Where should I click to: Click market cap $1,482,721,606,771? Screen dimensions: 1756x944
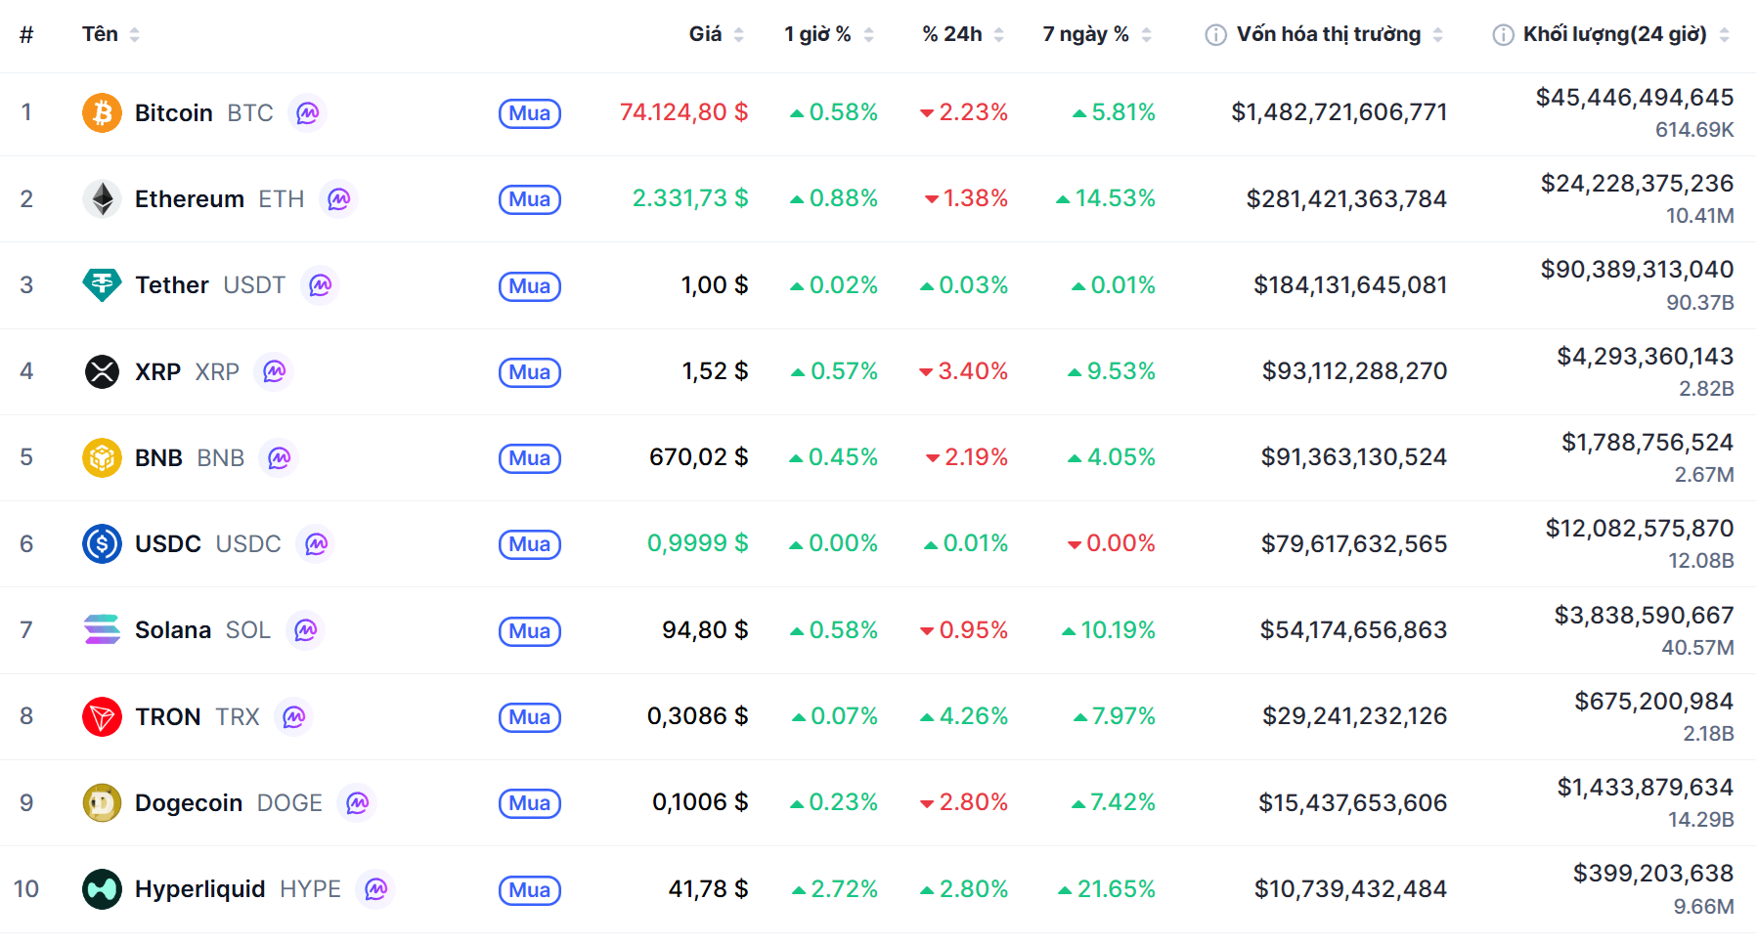tap(1339, 112)
